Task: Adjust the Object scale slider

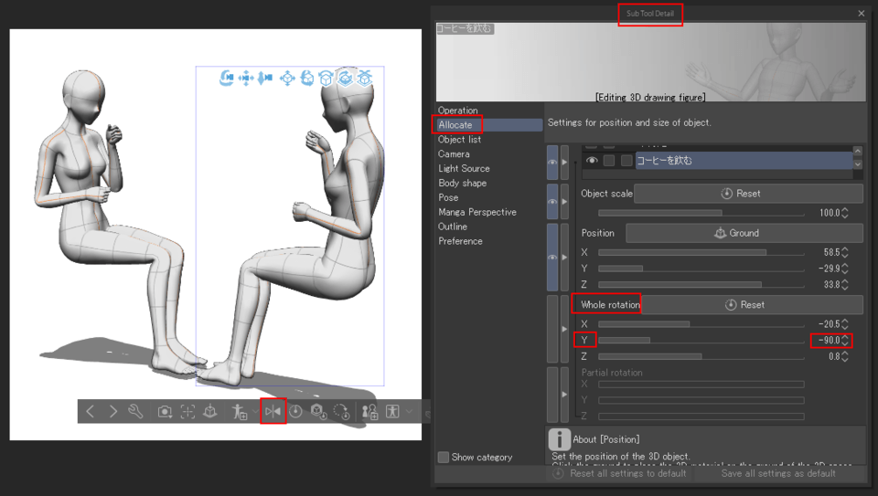Action: [701, 213]
